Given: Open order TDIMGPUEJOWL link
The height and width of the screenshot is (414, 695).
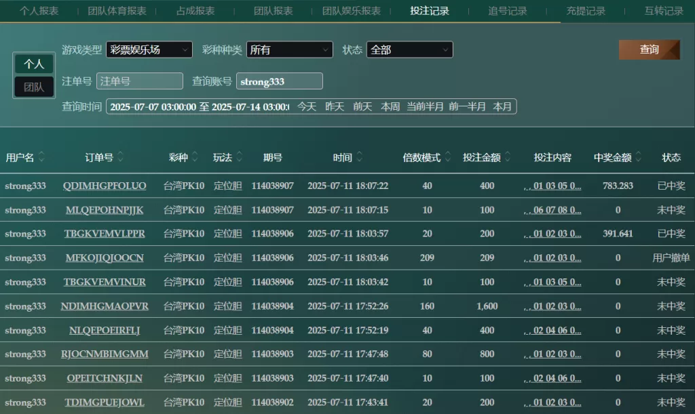Looking at the screenshot, I should pyautogui.click(x=105, y=402).
